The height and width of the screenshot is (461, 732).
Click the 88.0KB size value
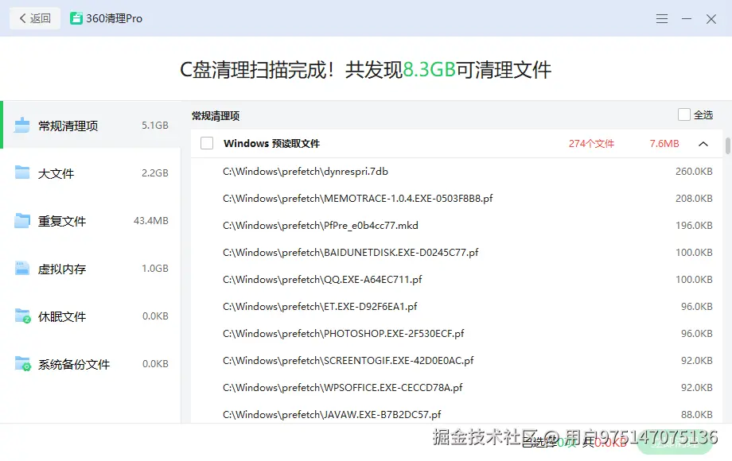pos(696,414)
